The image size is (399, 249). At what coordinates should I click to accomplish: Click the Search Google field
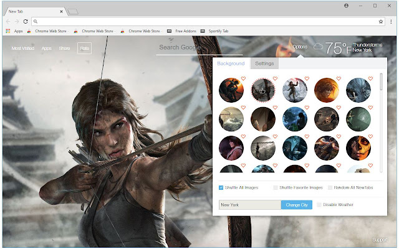pyautogui.click(x=199, y=47)
